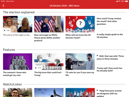
Task: Open 'A really simple guide to the US election'
Action: [110, 36]
